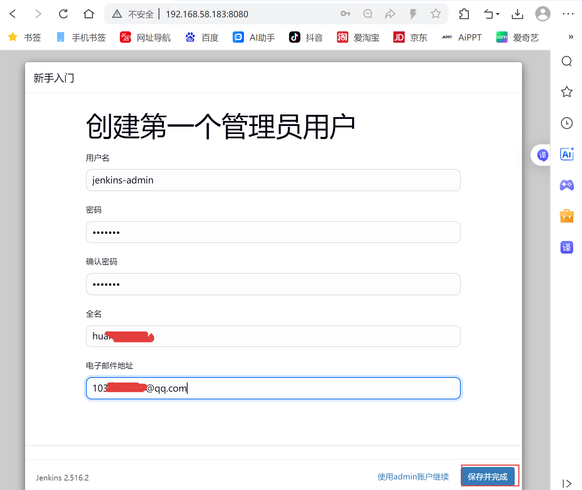Image resolution: width=582 pixels, height=490 pixels.
Task: Click the 用户名 username field
Action: (273, 180)
